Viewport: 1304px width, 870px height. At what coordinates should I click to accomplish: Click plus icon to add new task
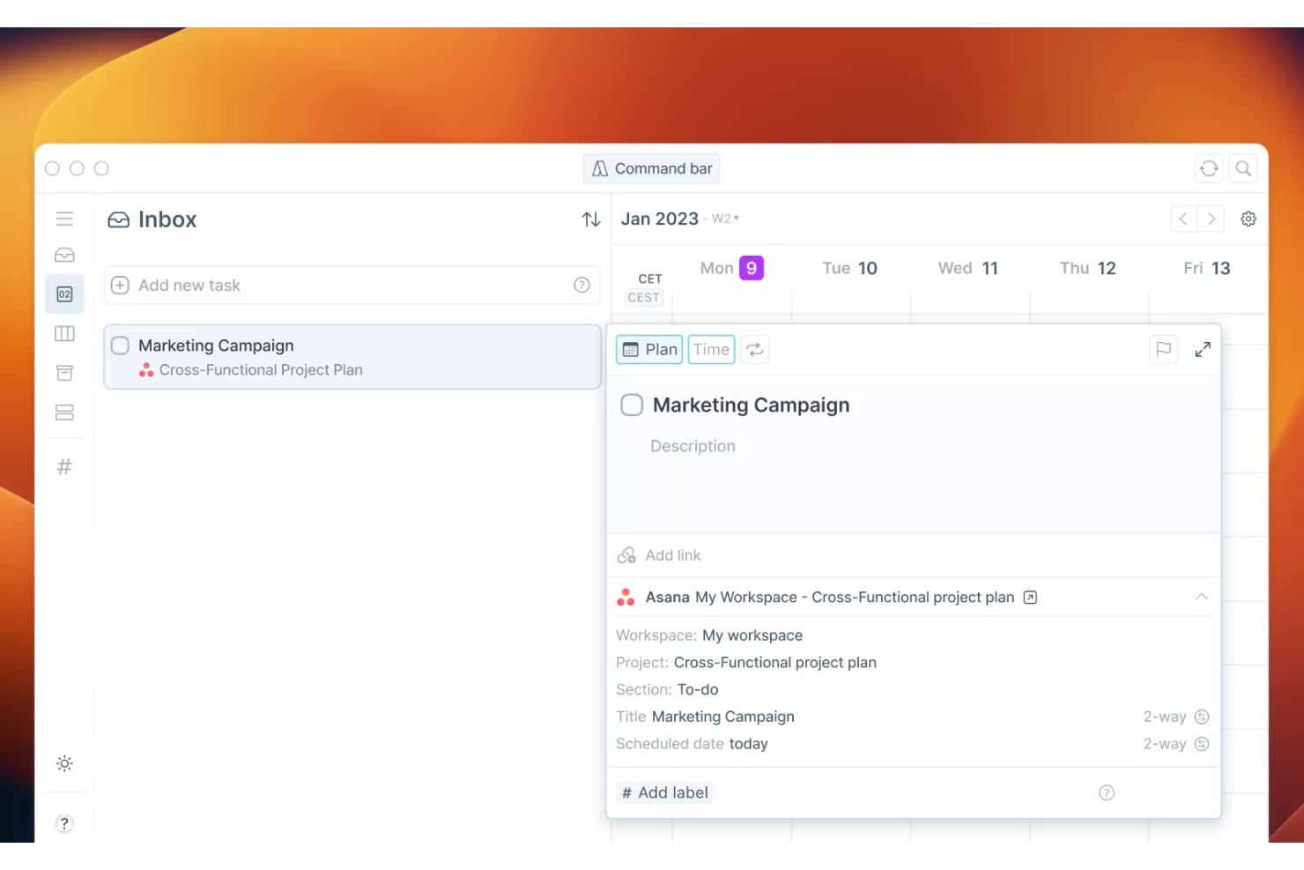tap(121, 286)
